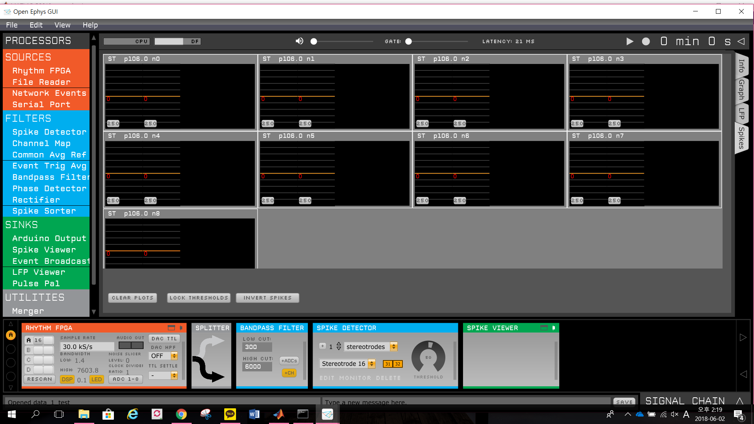The image size is (754, 424).
Task: Click the Clear Plots button
Action: tap(132, 298)
